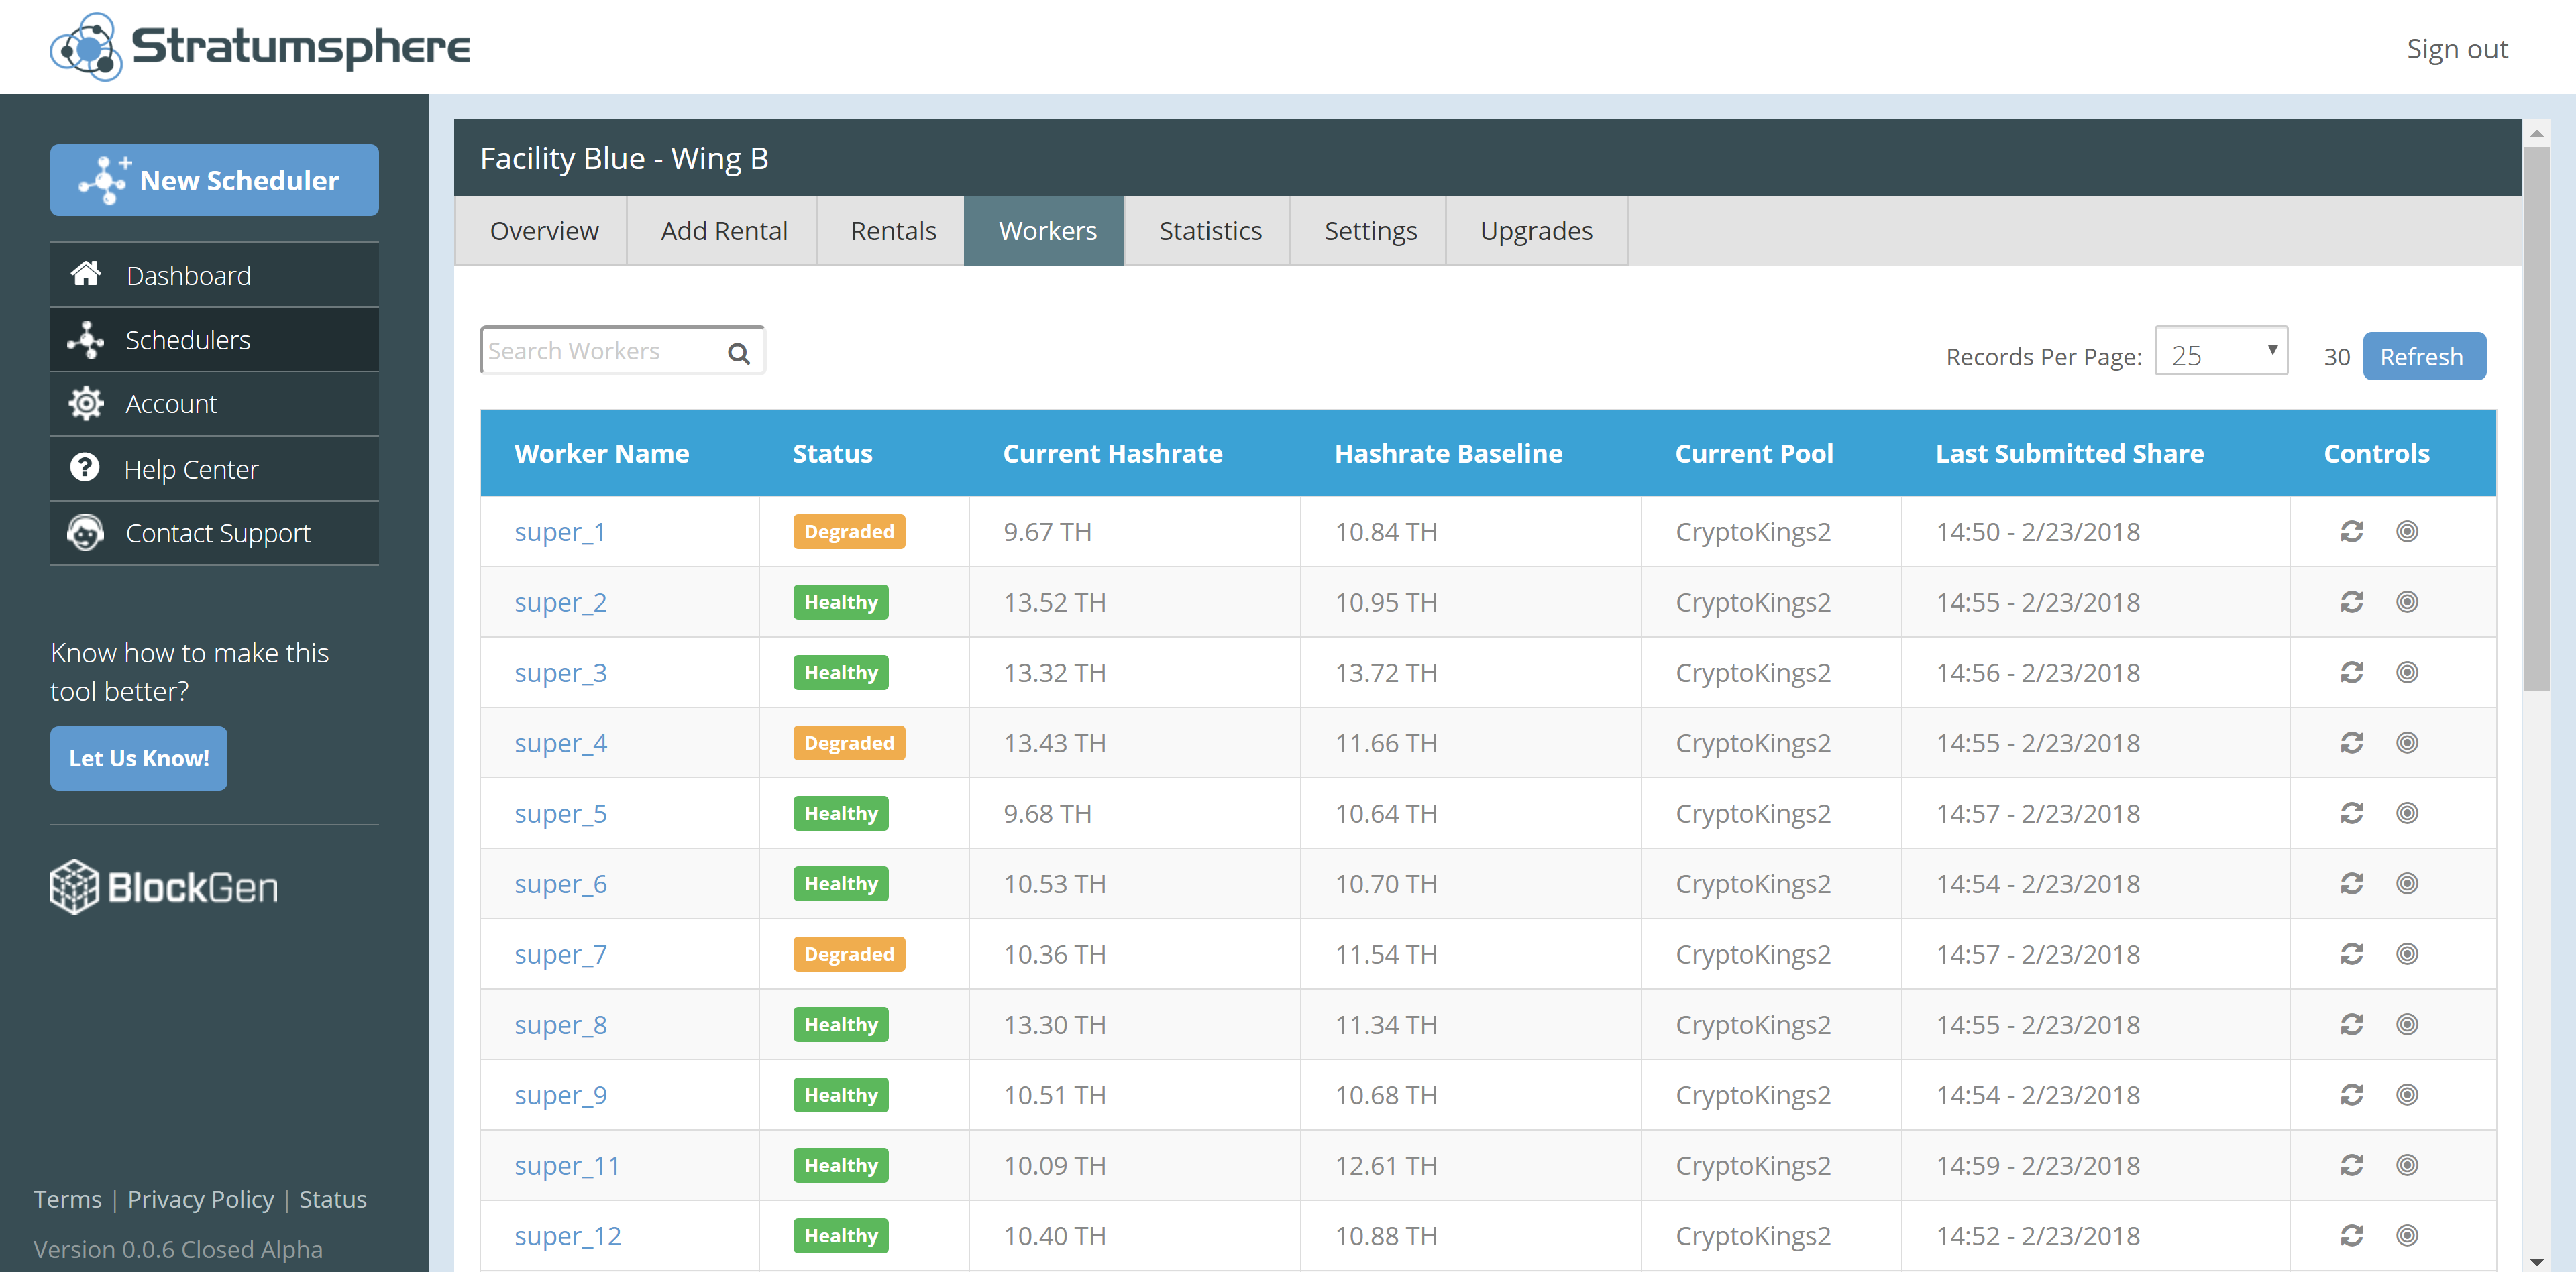Open the super_5 worker link
The image size is (2576, 1272).
coord(560,813)
